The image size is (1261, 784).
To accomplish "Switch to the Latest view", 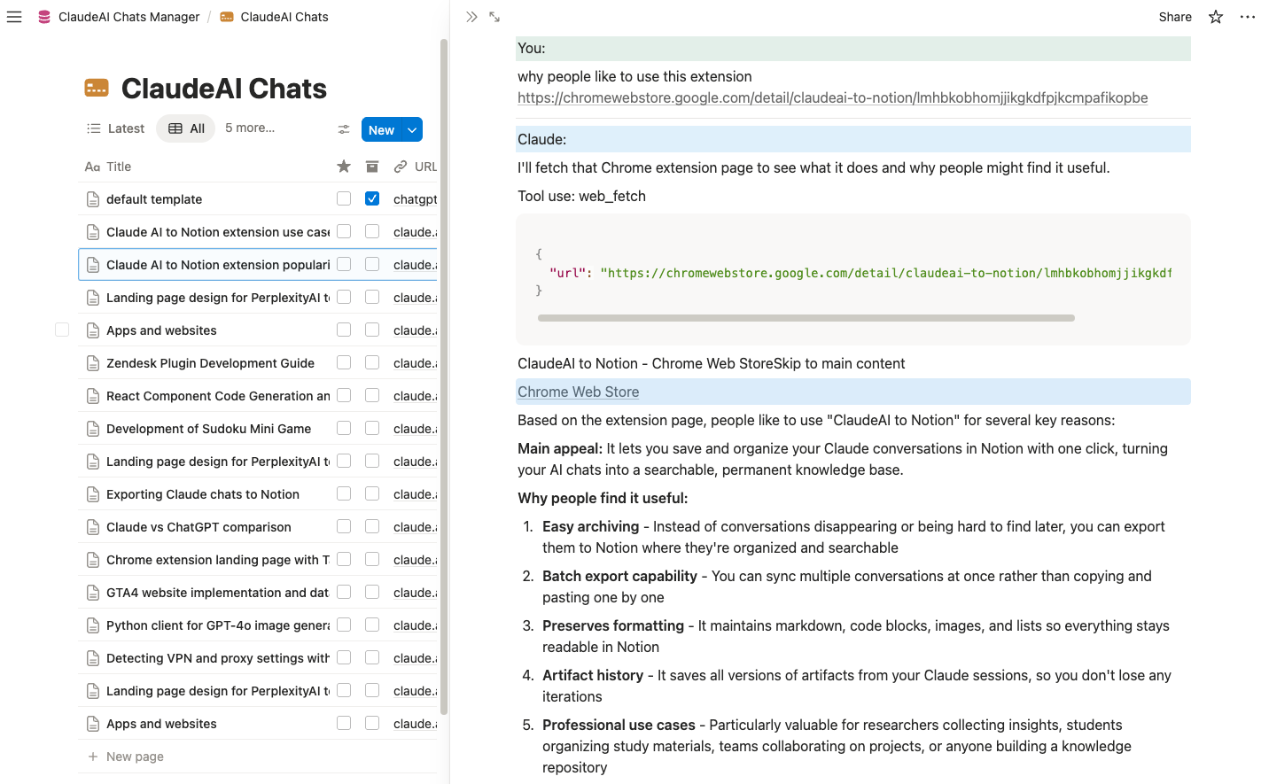I will pos(115,128).
